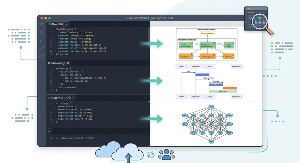Click the cloud upload arrow icon
This screenshot has height=163, width=300.
[128, 158]
